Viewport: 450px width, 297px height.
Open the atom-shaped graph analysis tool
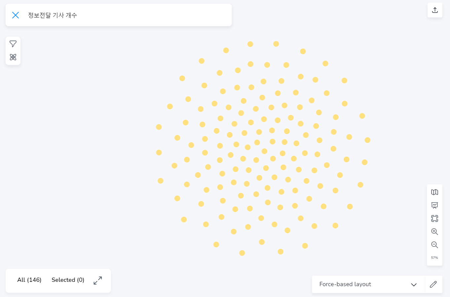coord(13,57)
